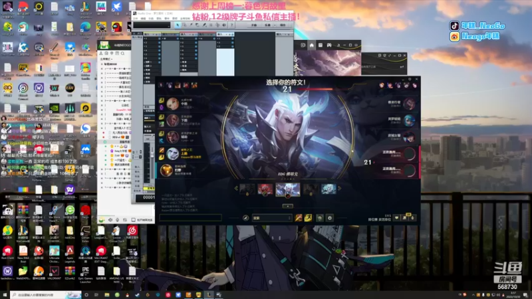Open the NVIDIA GeForce desktop shortcut
The image size is (532, 299).
click(x=55, y=110)
